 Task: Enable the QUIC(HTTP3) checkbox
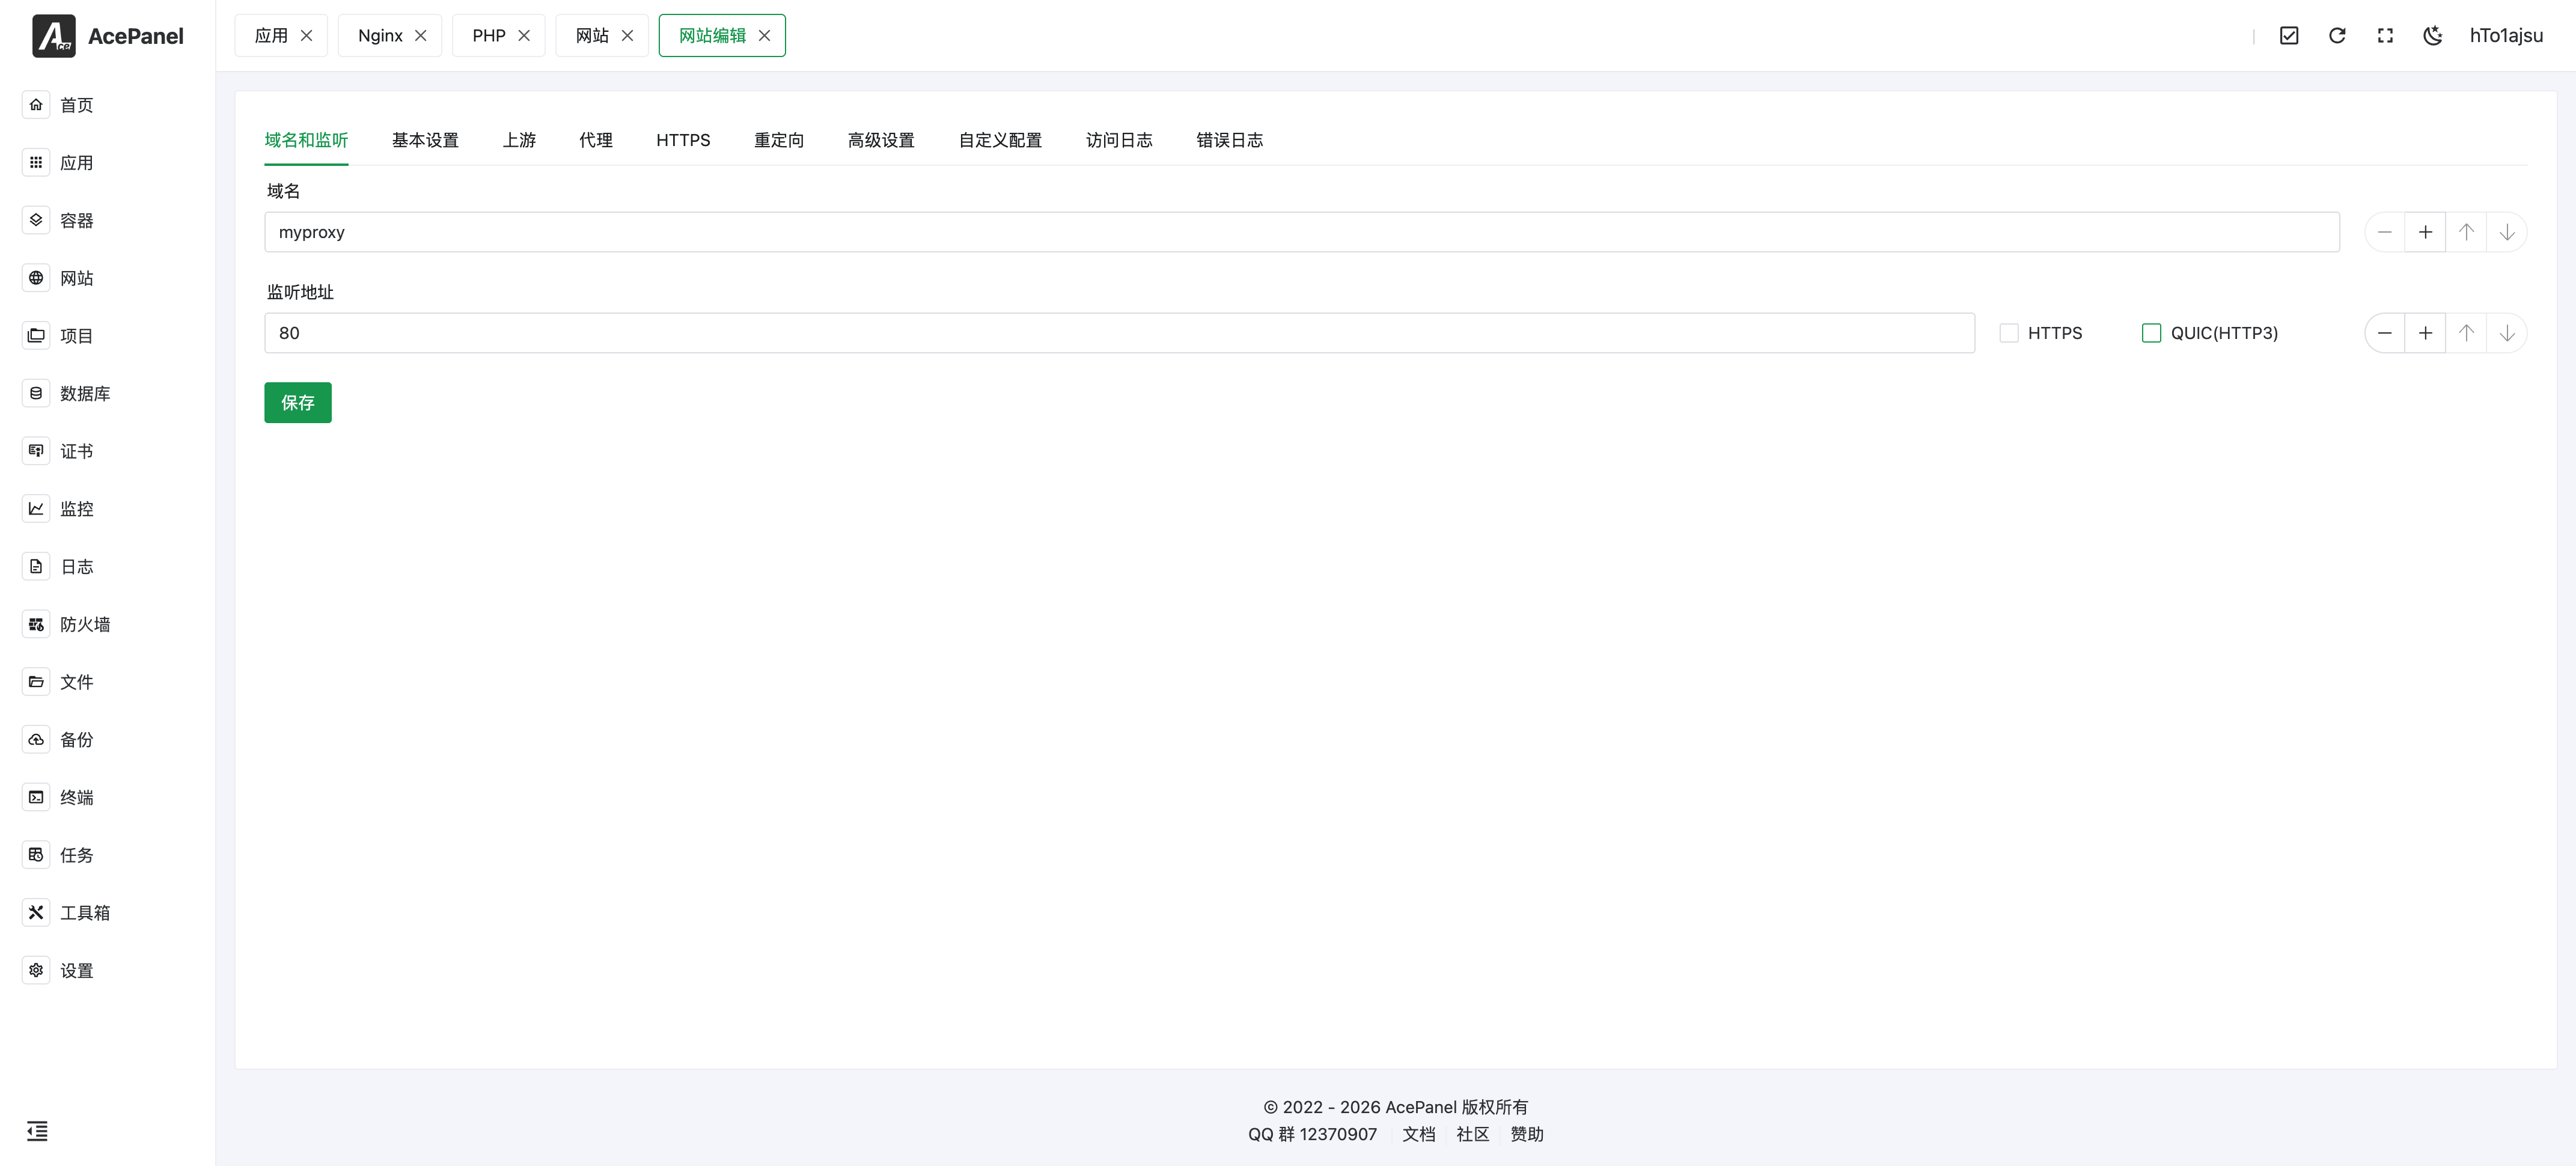[x=2151, y=332]
